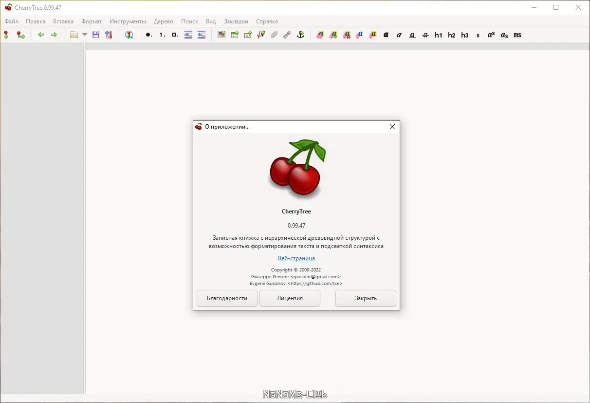Toggle monospace text formatting
Image resolution: width=590 pixels, height=403 pixels.
517,35
